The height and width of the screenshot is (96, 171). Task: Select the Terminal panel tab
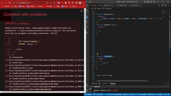click(113, 83)
